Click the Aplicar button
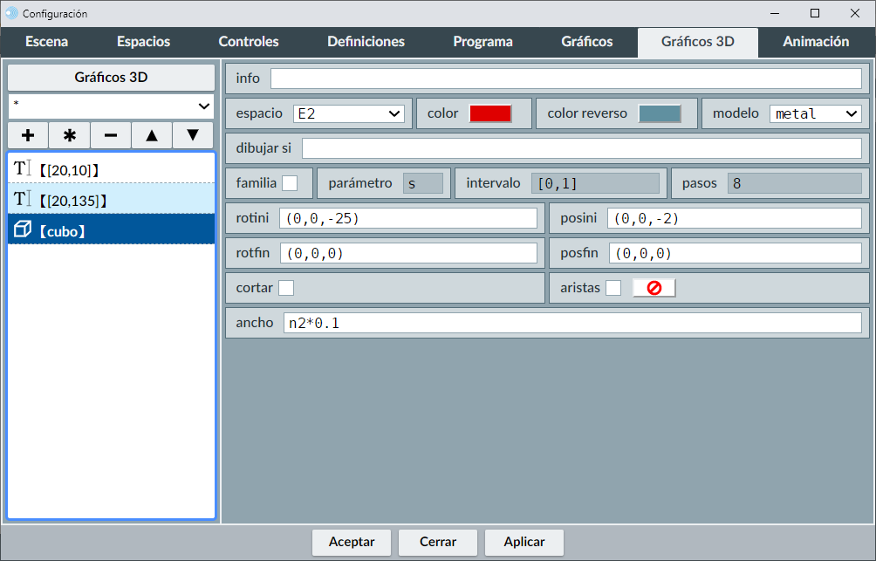This screenshot has height=561, width=876. pyautogui.click(x=524, y=542)
